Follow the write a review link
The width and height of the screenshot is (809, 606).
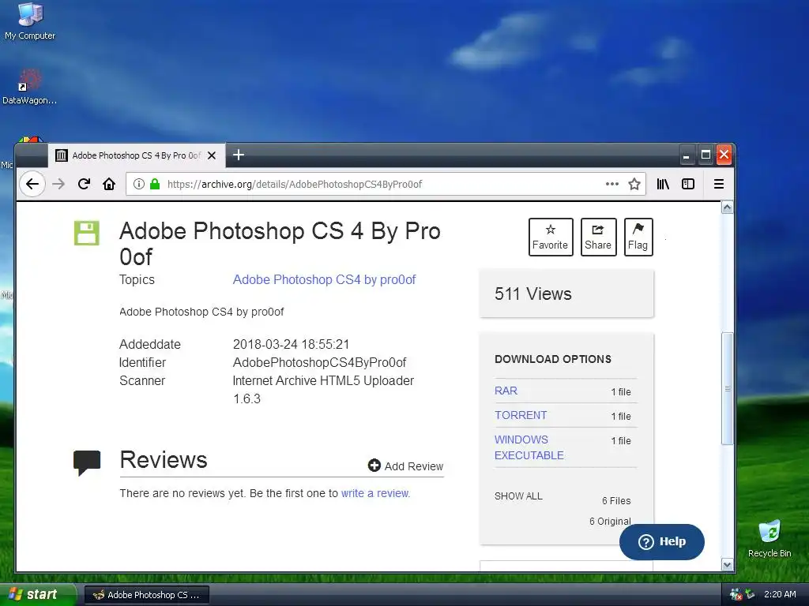(375, 493)
